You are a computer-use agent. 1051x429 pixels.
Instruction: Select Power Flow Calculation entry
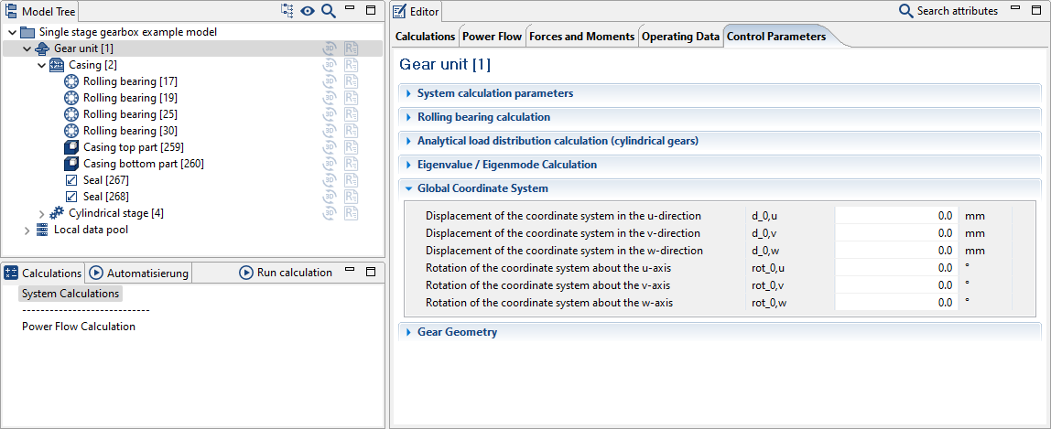pos(79,327)
